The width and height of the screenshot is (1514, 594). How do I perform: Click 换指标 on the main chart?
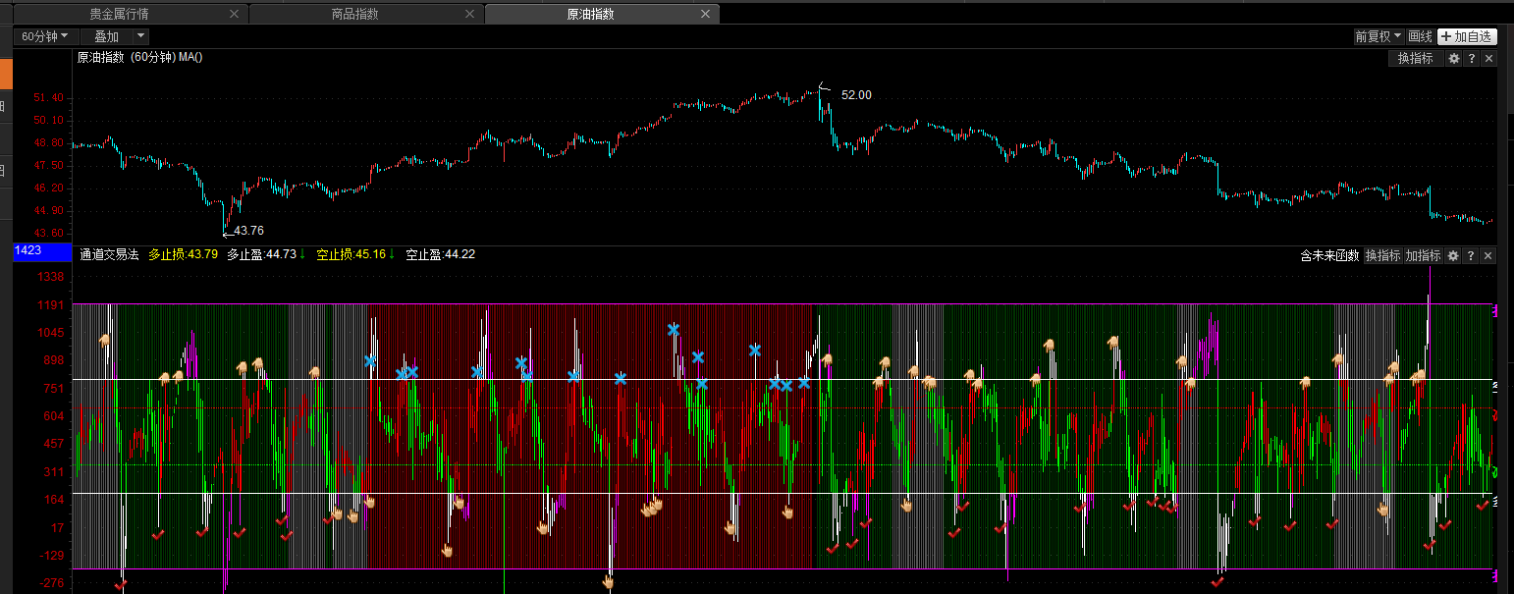click(1415, 59)
